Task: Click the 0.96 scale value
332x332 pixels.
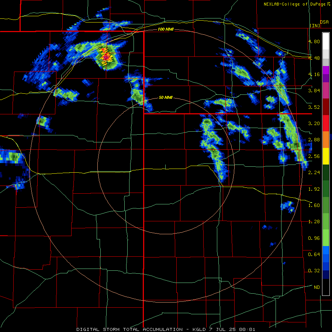Action: [x=314, y=238]
